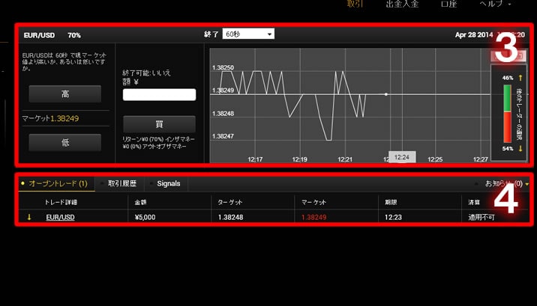Click the 期限 column header
This screenshot has width=537, height=306.
pos(391,203)
